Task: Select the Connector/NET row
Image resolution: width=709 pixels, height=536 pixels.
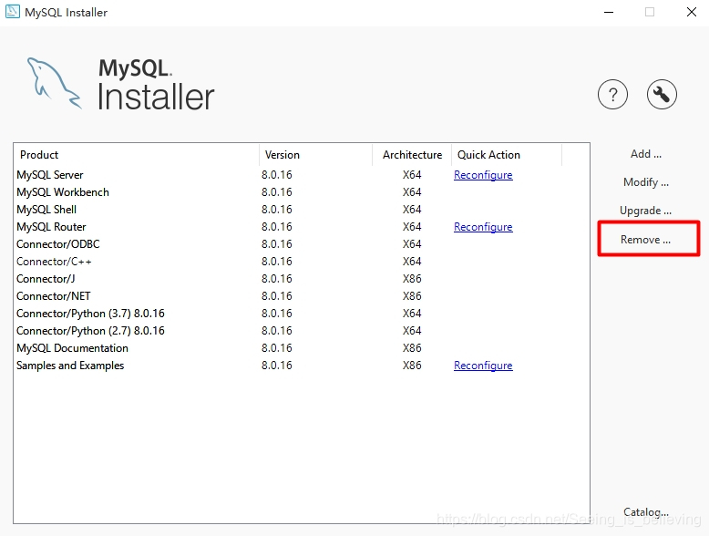Action: click(301, 296)
